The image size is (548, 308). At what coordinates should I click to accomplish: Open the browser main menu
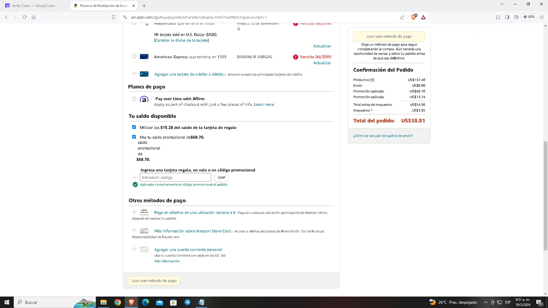(x=542, y=17)
